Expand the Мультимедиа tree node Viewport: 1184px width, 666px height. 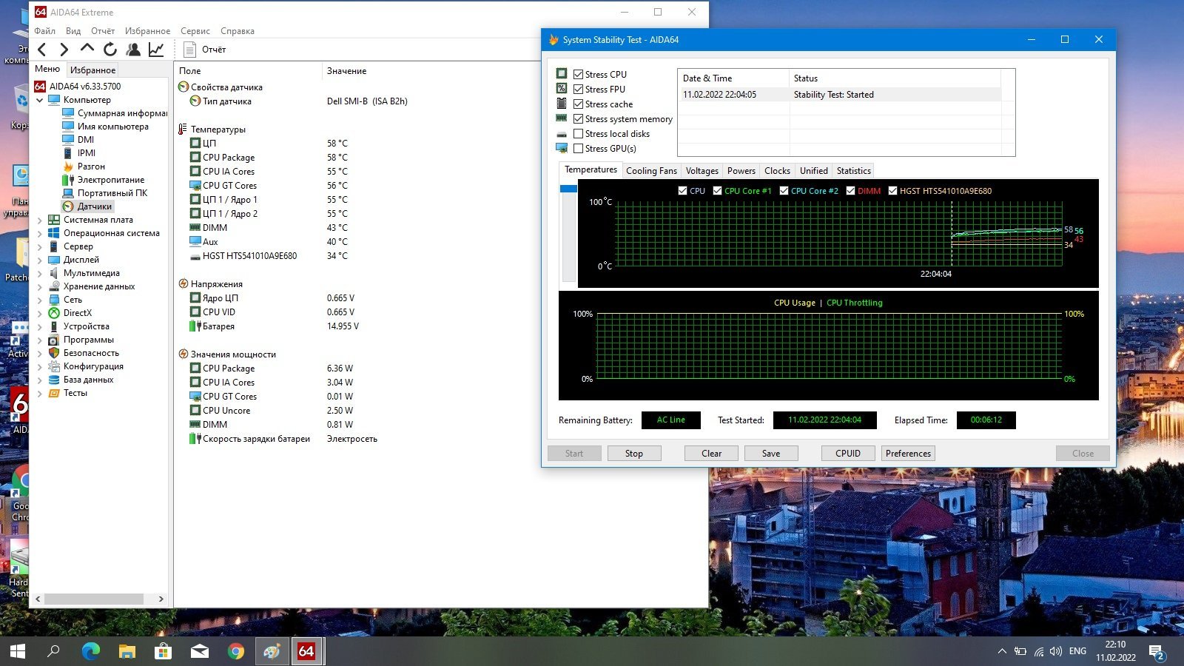(x=40, y=273)
